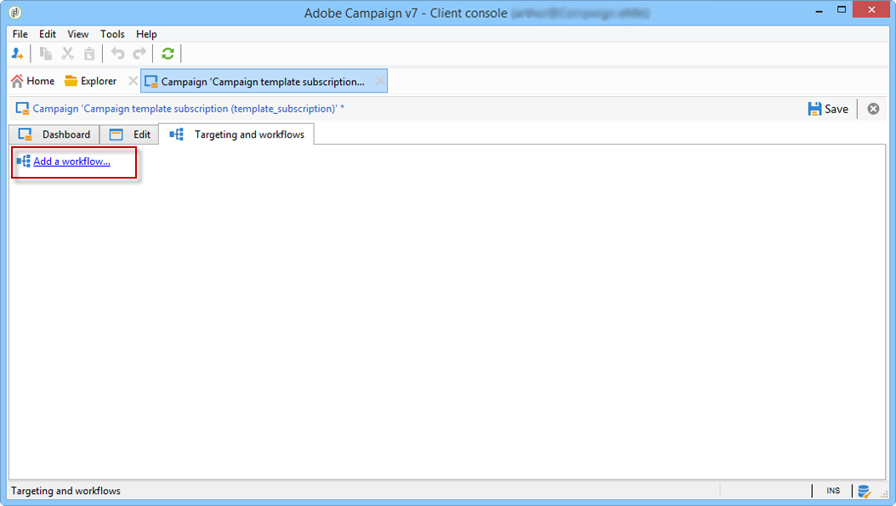Switch to the Explorer tab
The width and height of the screenshot is (896, 506).
[x=90, y=81]
